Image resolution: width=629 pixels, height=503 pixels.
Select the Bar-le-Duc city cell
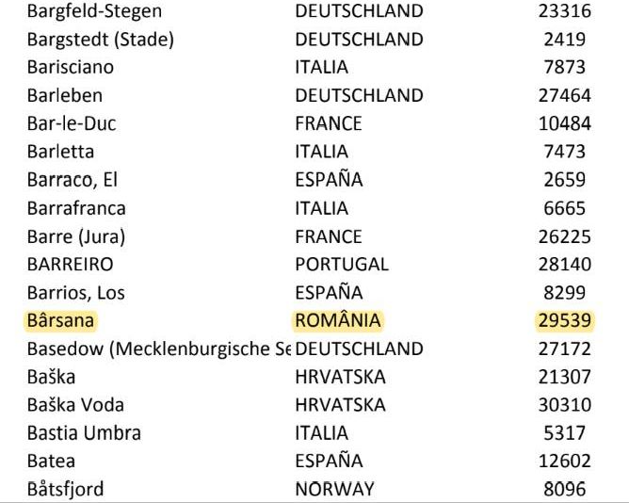coord(73,123)
